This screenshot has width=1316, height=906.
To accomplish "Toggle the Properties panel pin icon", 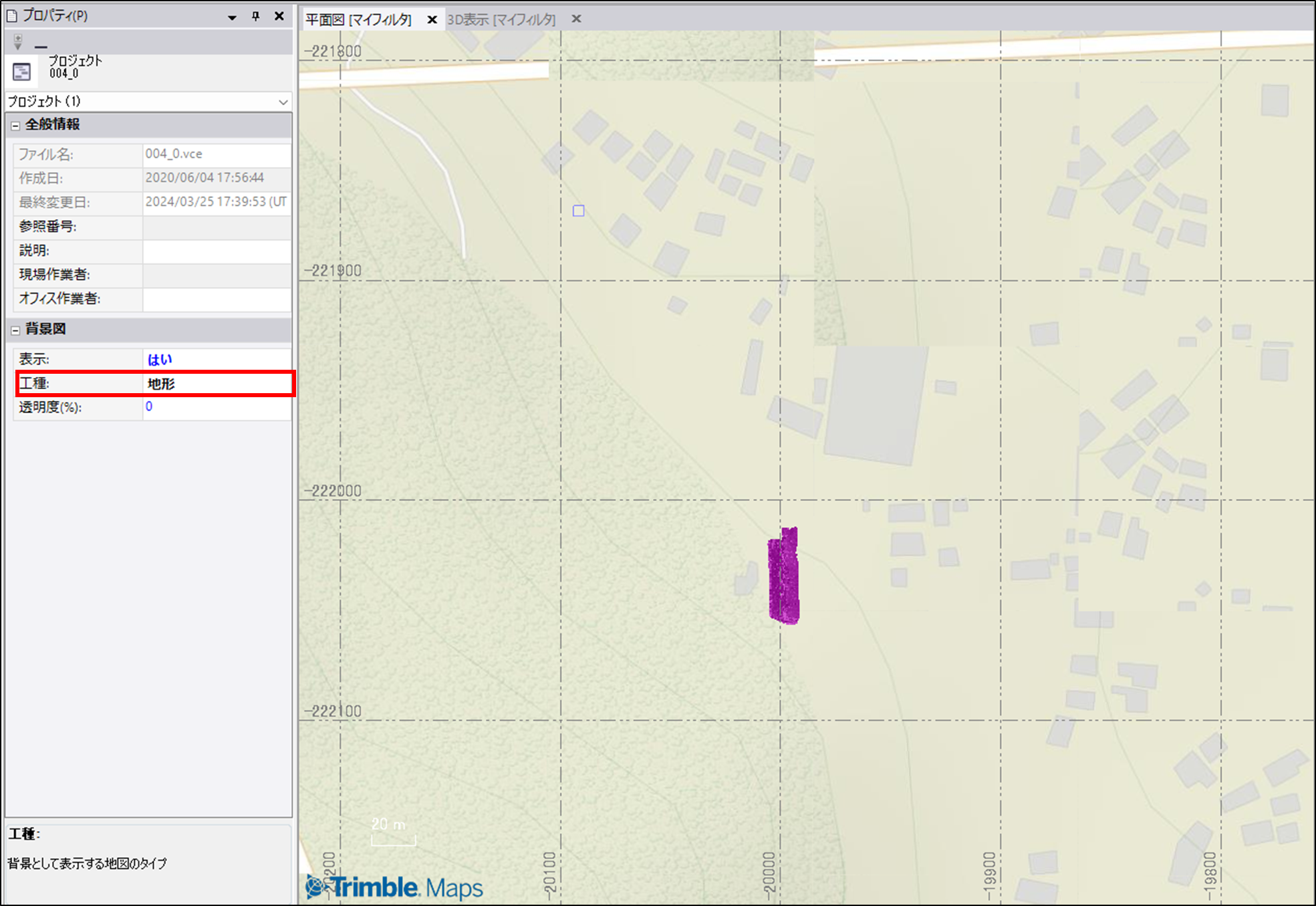I will (x=255, y=16).
